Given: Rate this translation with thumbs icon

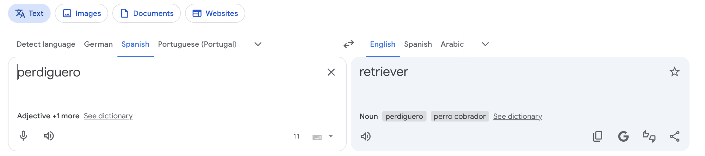Looking at the screenshot, I should (649, 137).
